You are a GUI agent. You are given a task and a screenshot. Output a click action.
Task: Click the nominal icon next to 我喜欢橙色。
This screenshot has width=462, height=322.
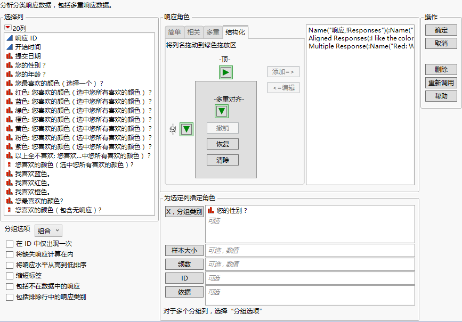[x=10, y=192]
